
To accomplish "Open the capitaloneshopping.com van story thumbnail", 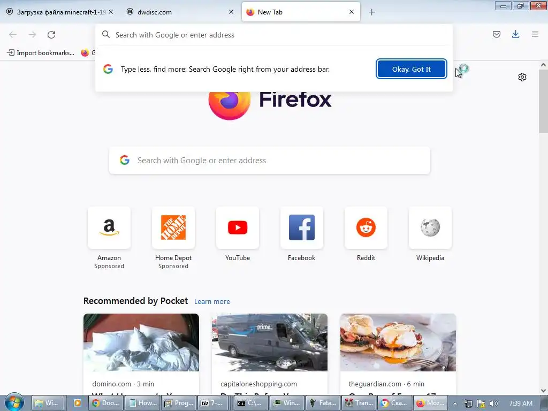I will point(270,342).
